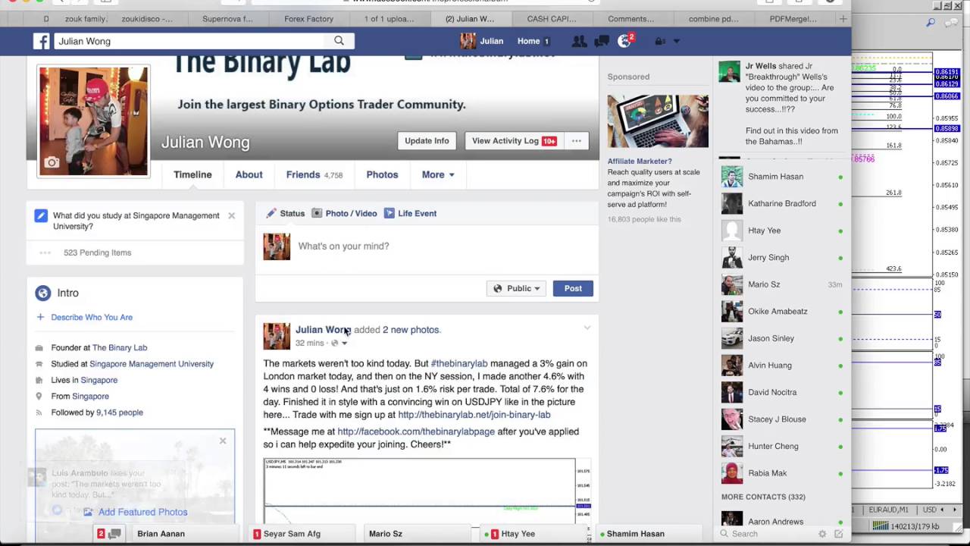Expand the More profile dropdown
This screenshot has height=546, width=970.
[x=438, y=174]
